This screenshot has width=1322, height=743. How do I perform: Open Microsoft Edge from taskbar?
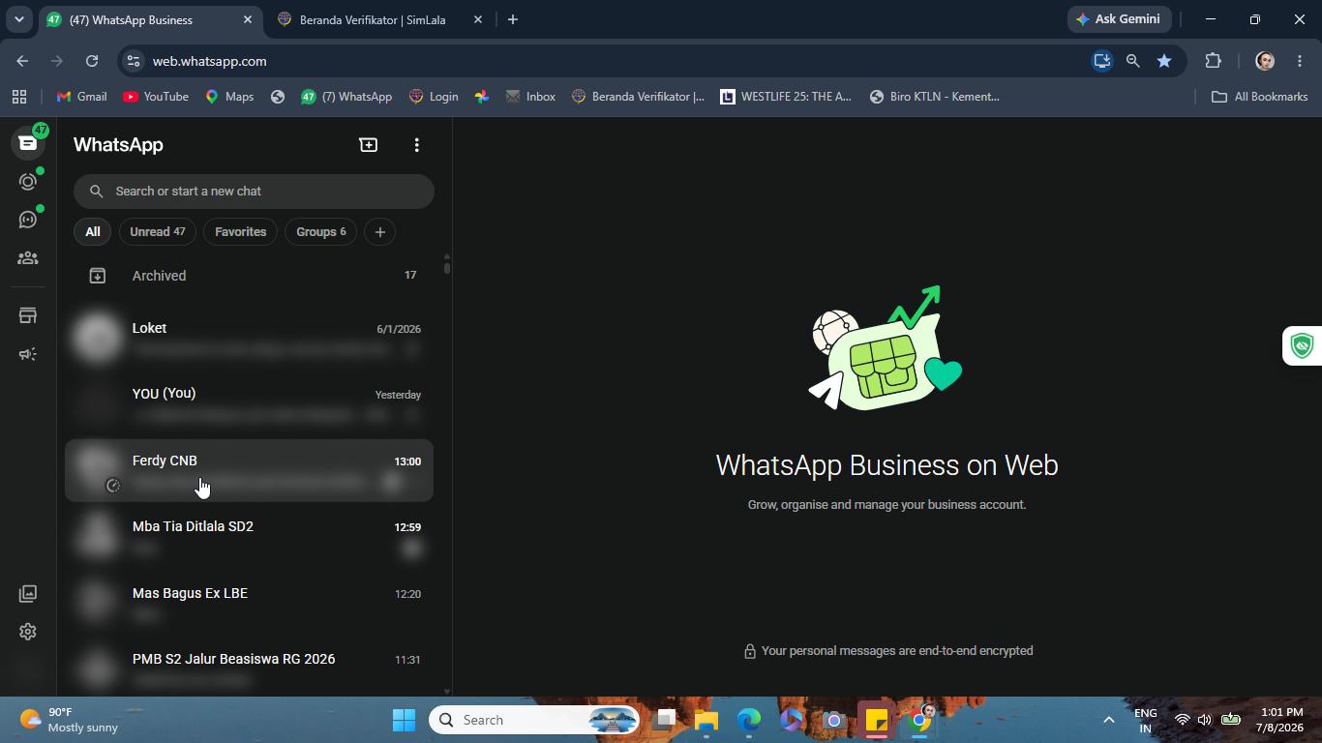(749, 720)
